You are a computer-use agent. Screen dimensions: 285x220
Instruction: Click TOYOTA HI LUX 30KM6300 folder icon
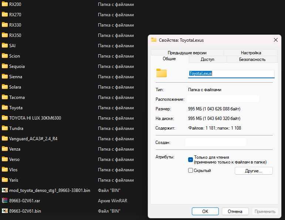click(5, 118)
